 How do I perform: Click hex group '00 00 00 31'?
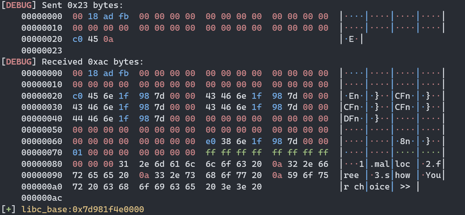pos(101,164)
